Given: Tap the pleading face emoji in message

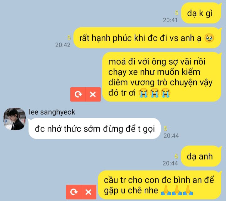Looking at the screenshot, I should click(x=209, y=38).
